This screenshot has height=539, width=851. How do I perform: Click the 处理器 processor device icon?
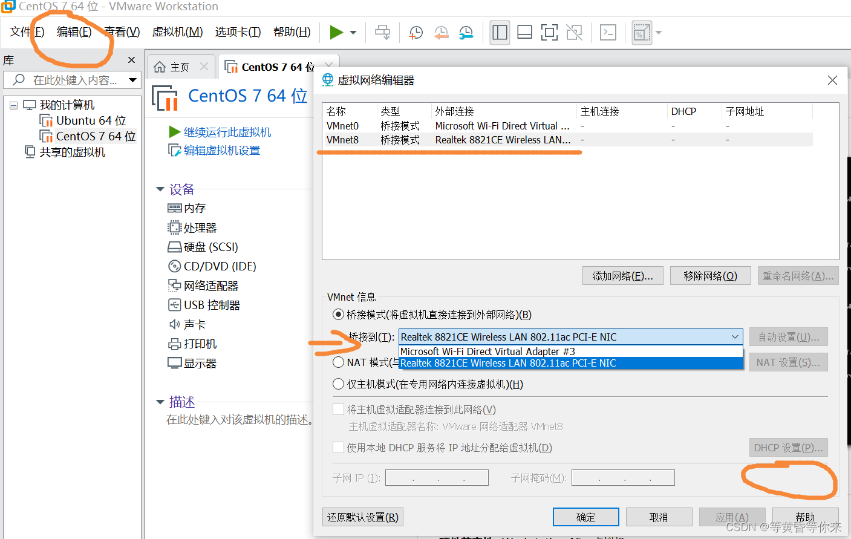[175, 227]
